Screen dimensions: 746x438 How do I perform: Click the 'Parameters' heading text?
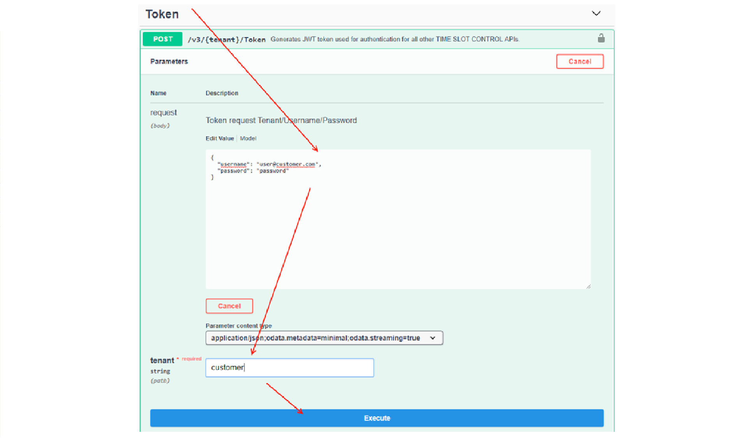tap(169, 61)
